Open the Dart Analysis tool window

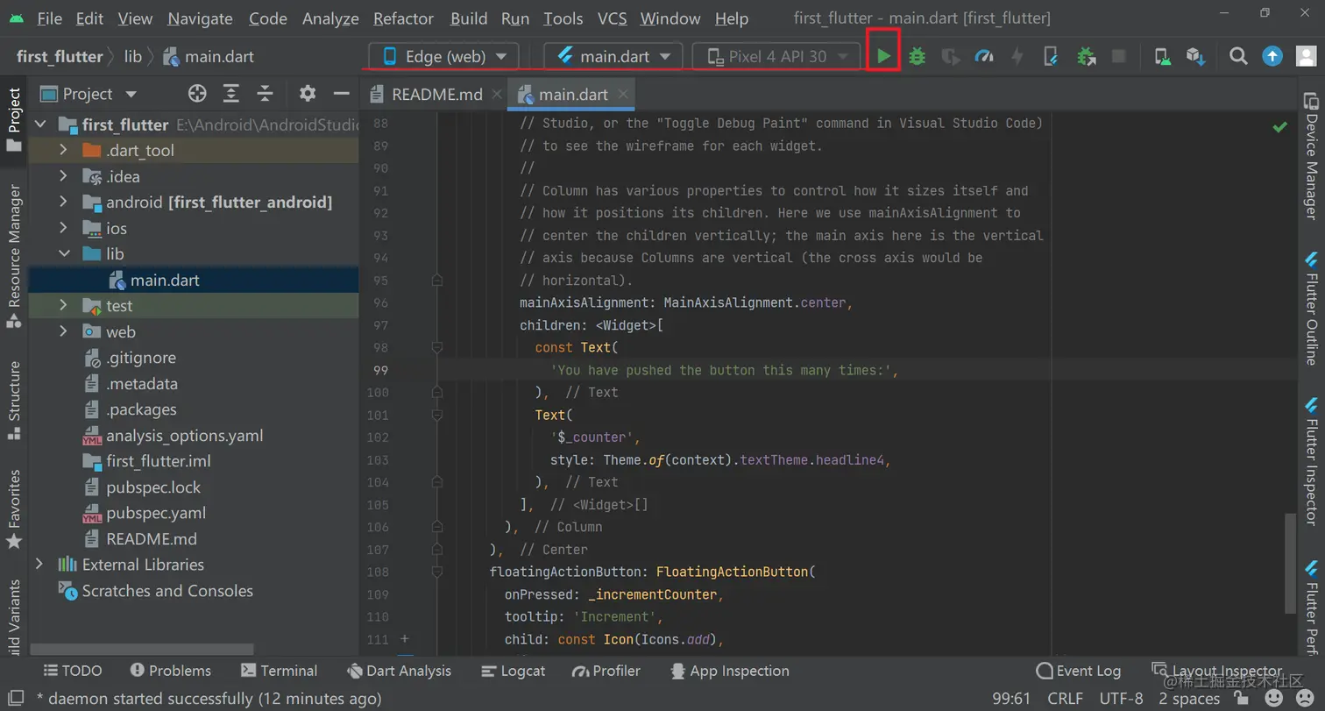pyautogui.click(x=399, y=671)
